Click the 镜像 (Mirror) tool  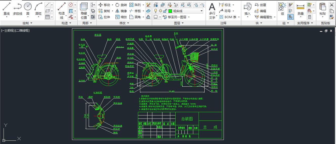[121, 11]
